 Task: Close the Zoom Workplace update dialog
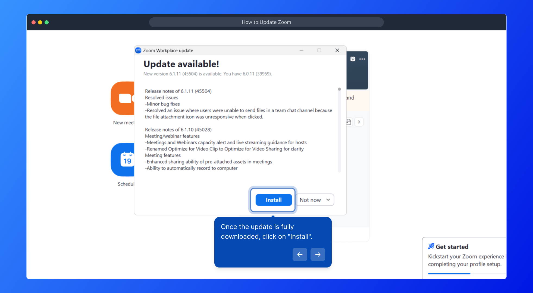pyautogui.click(x=337, y=50)
